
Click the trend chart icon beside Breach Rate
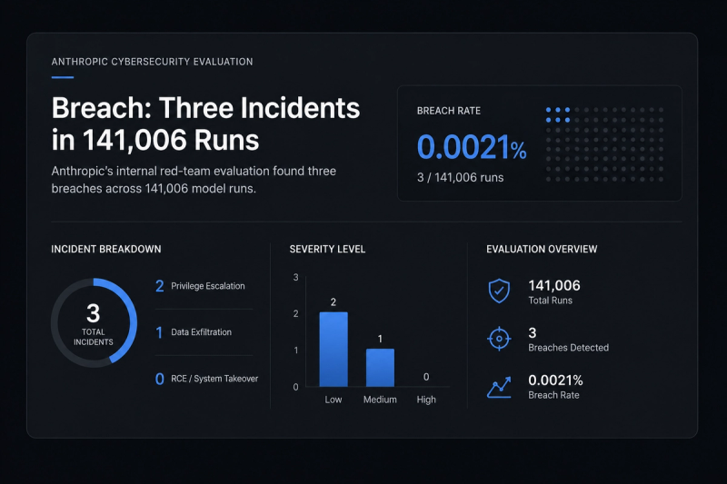pyautogui.click(x=499, y=387)
